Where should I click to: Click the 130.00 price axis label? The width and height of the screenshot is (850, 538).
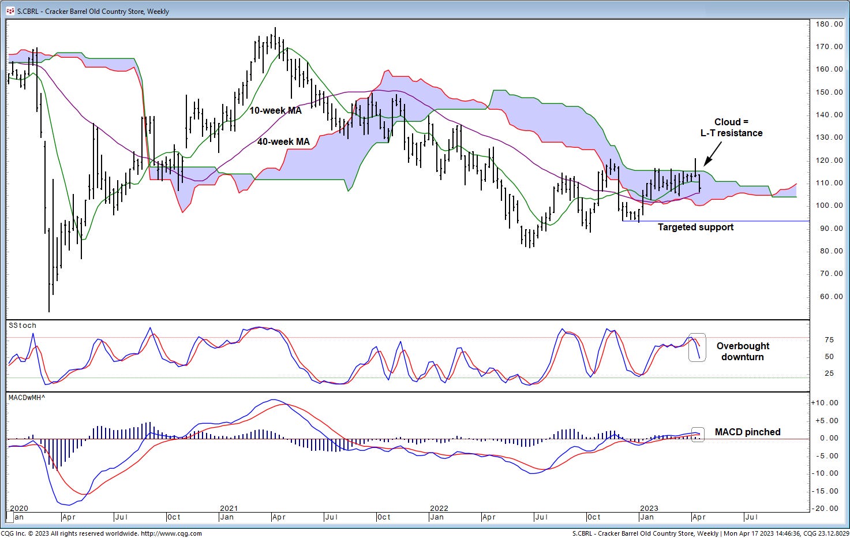coord(830,137)
